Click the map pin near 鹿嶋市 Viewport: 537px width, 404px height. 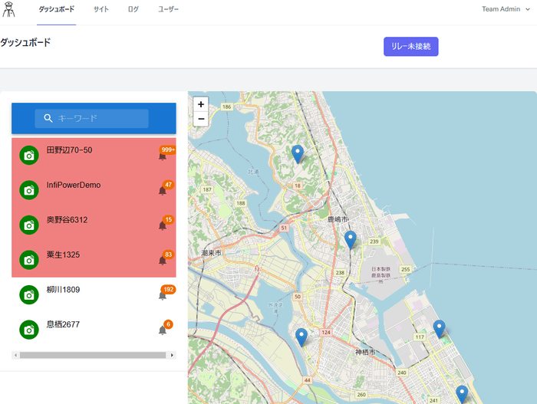point(350,239)
